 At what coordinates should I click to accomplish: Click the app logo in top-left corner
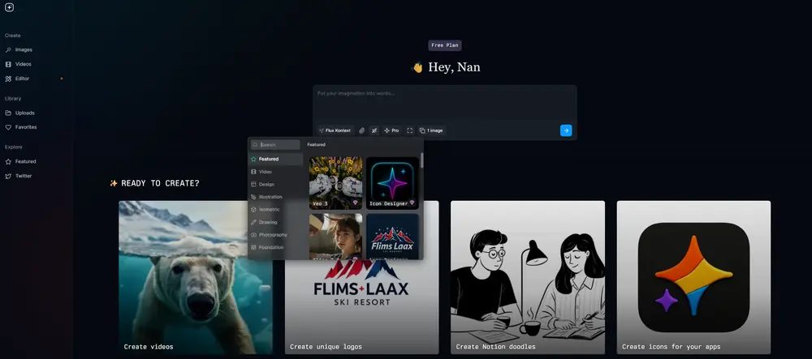click(9, 7)
